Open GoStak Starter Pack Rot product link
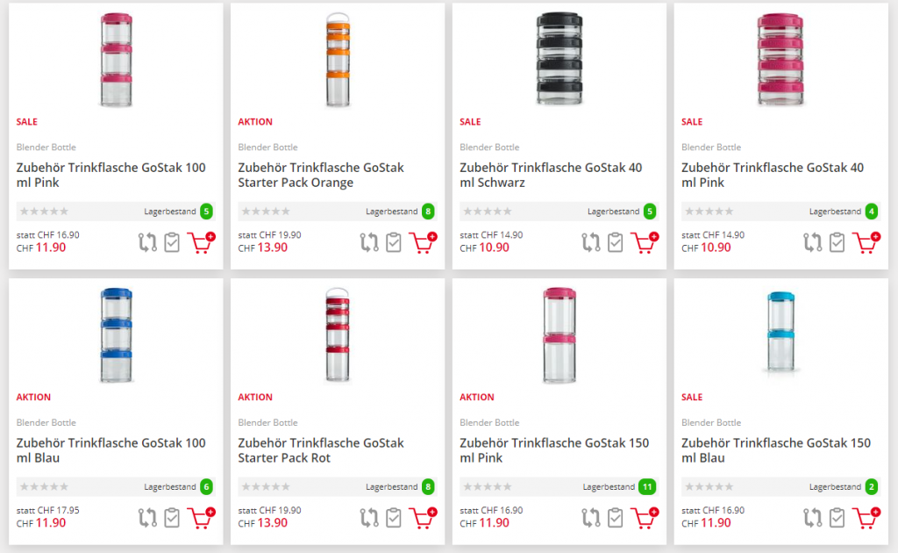The image size is (898, 553). 321,450
